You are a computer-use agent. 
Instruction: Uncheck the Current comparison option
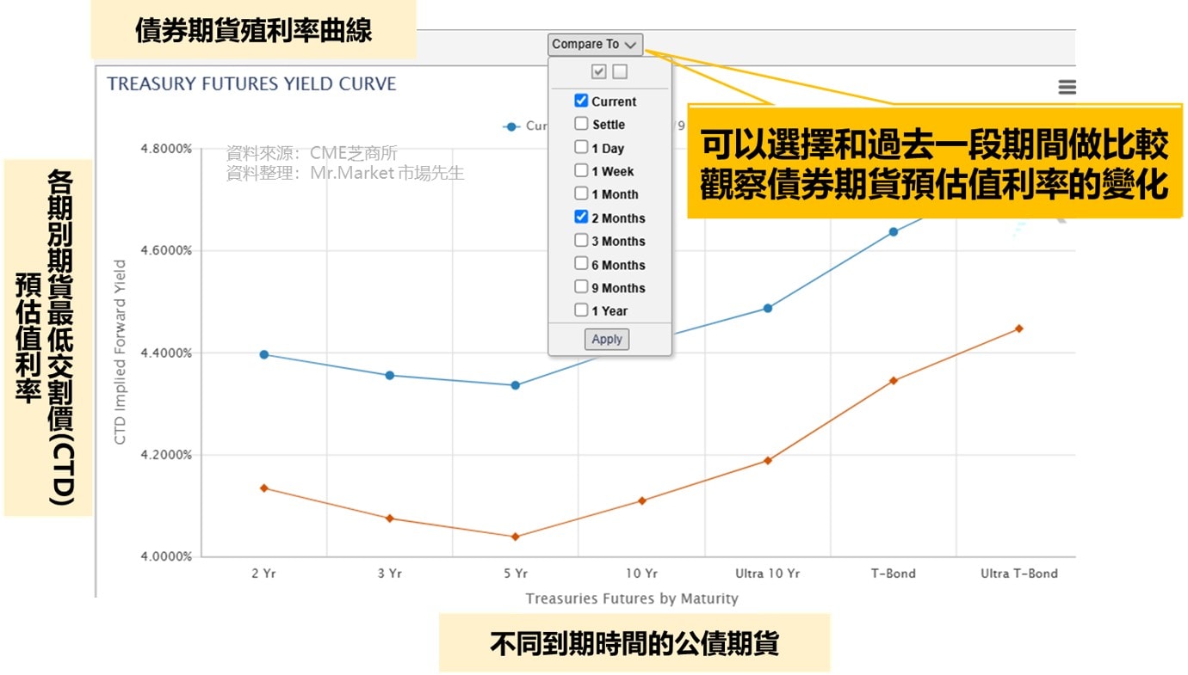581,101
